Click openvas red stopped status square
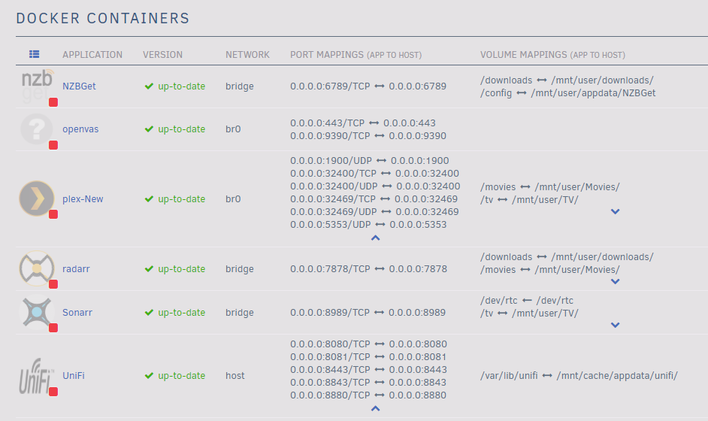708x421 pixels. pos(53,145)
